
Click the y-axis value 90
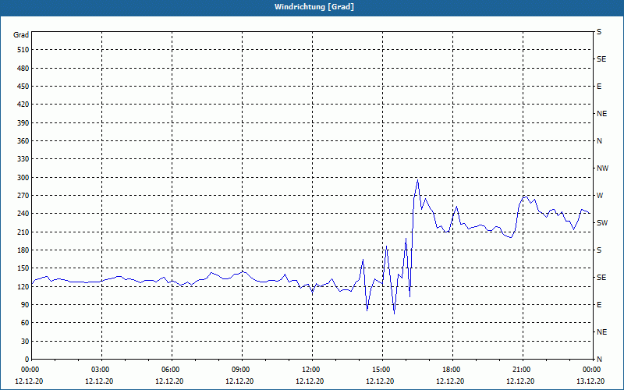click(x=25, y=305)
